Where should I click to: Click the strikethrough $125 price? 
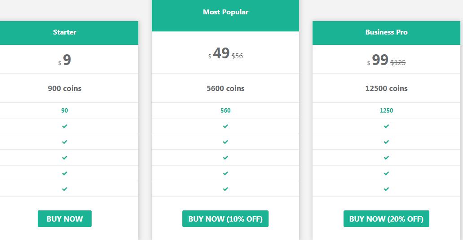398,62
